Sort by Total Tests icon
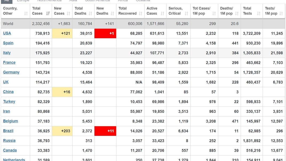 pyautogui.click(x=259, y=14)
